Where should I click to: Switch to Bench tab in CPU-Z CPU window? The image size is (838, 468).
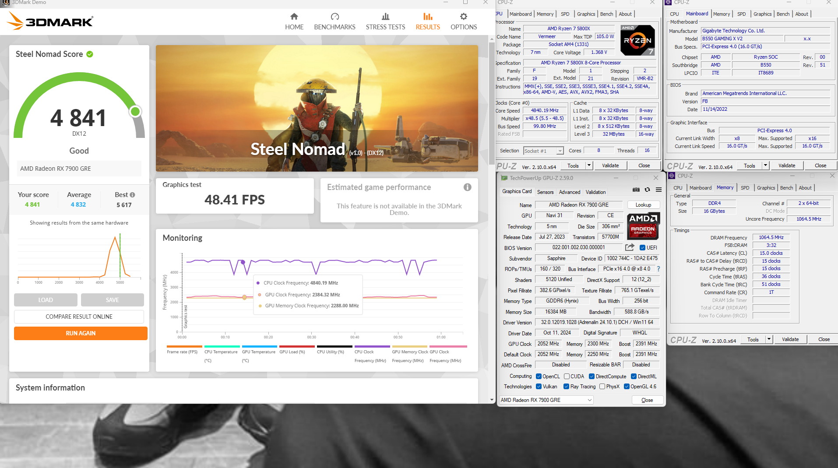[606, 14]
